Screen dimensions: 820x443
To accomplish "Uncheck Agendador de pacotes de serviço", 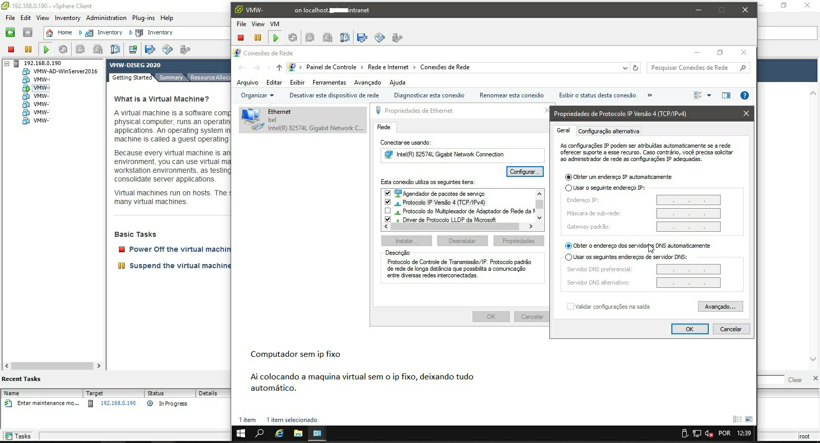I will (x=387, y=193).
